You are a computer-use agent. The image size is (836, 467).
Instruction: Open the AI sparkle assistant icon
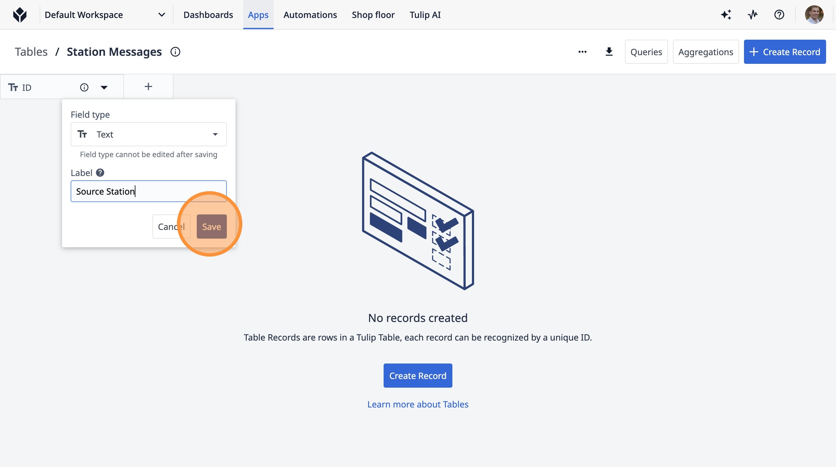click(726, 15)
